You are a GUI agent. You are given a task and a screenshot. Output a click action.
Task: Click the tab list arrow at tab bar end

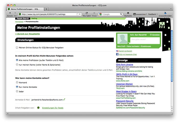tap(171, 9)
